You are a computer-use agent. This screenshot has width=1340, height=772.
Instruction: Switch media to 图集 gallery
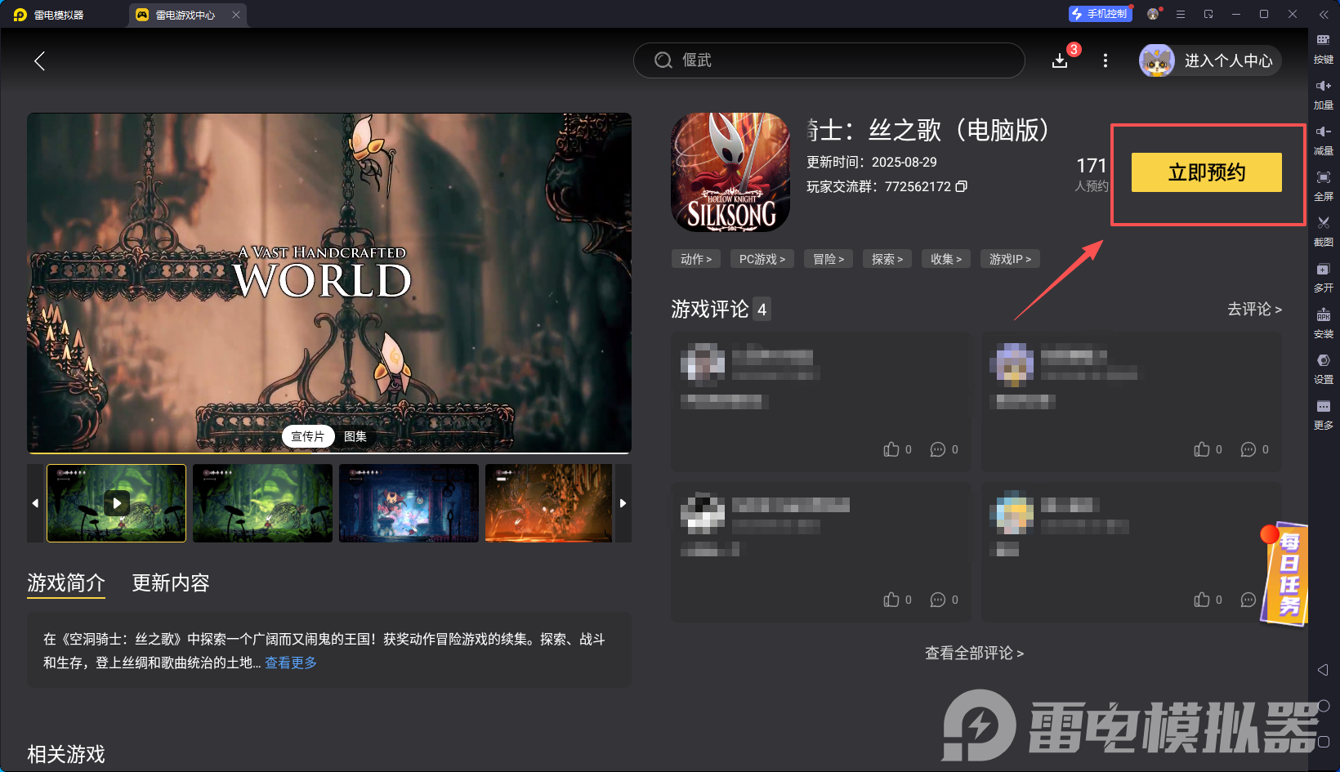tap(355, 436)
